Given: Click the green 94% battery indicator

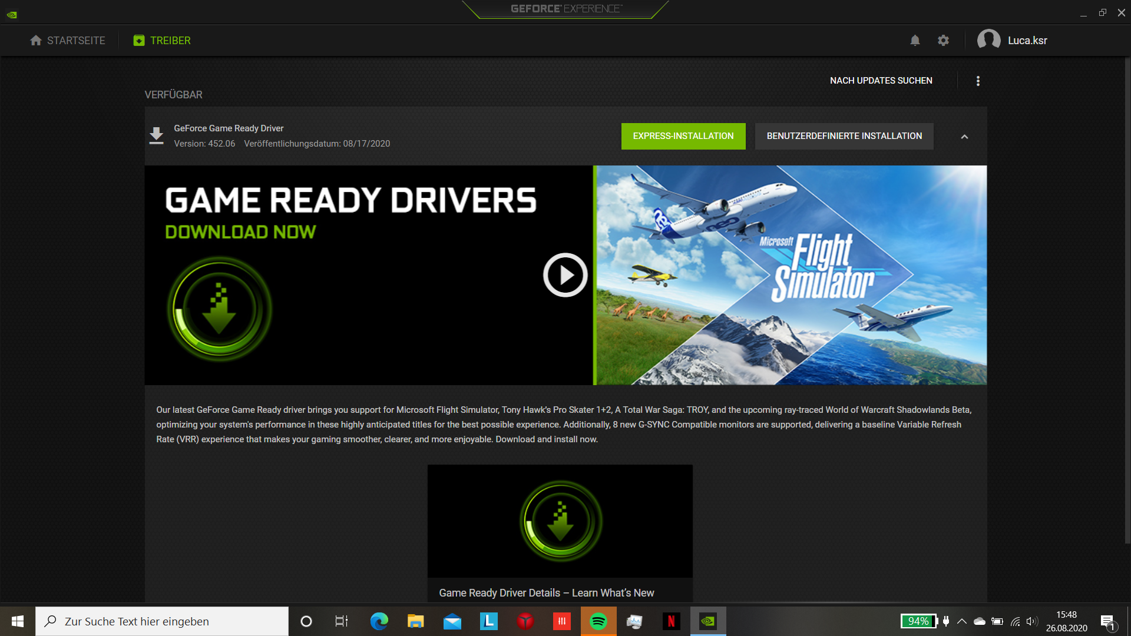Looking at the screenshot, I should tap(919, 621).
